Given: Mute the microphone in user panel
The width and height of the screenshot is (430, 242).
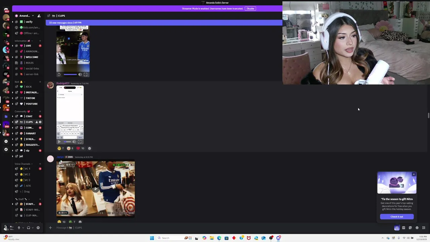Looking at the screenshot, I should 19,228.
